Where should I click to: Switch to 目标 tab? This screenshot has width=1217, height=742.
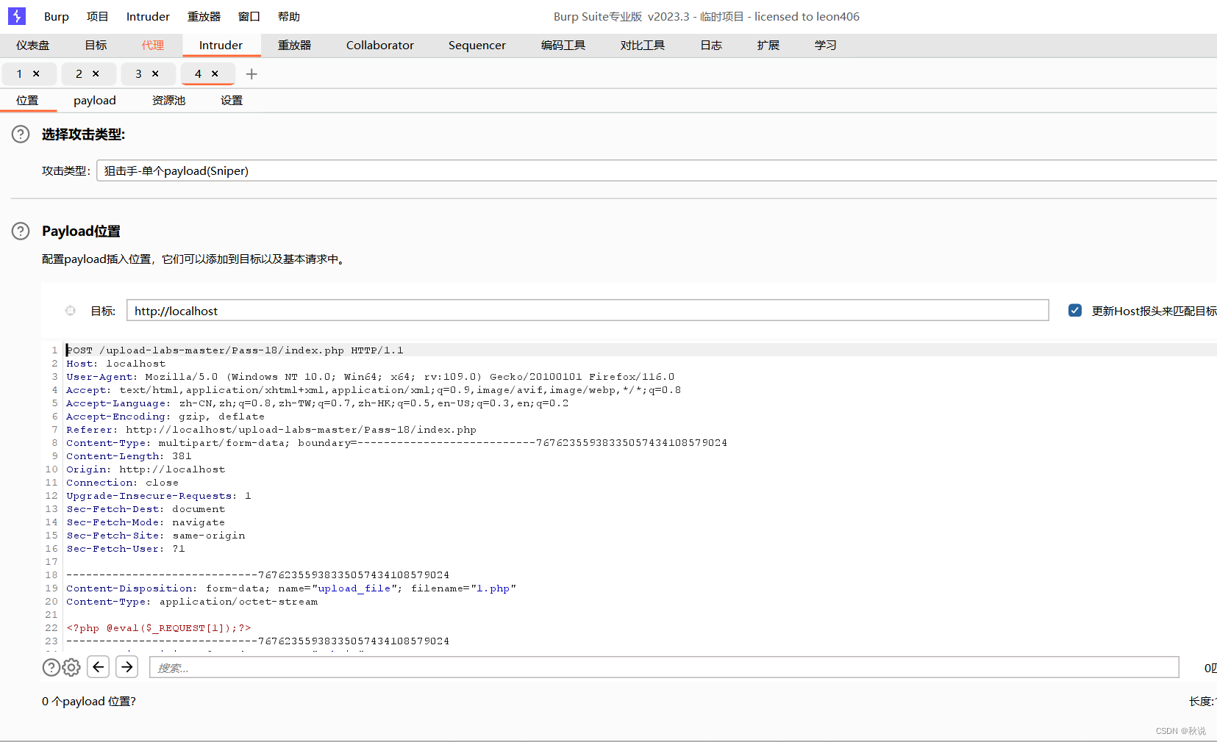point(96,45)
